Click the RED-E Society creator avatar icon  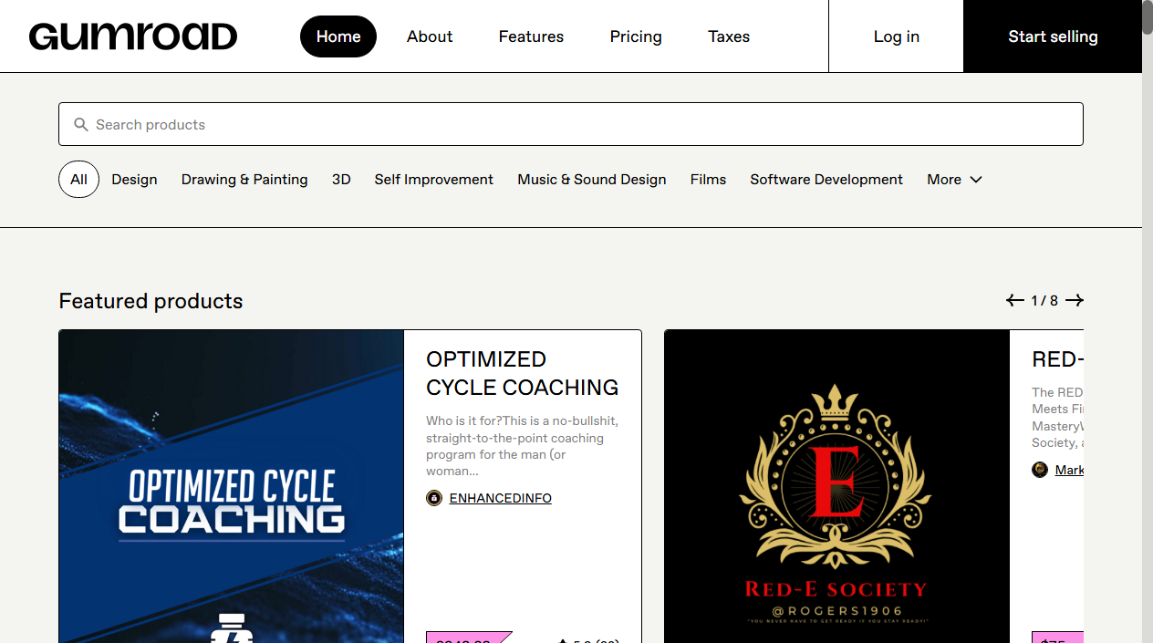pos(1040,470)
